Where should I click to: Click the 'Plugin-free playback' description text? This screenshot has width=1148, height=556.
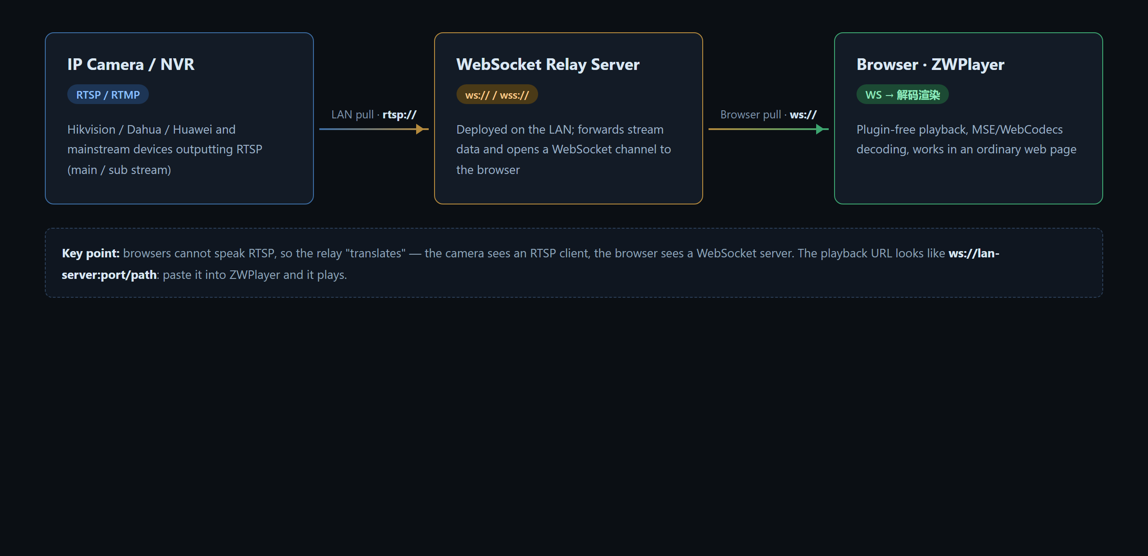(x=966, y=139)
